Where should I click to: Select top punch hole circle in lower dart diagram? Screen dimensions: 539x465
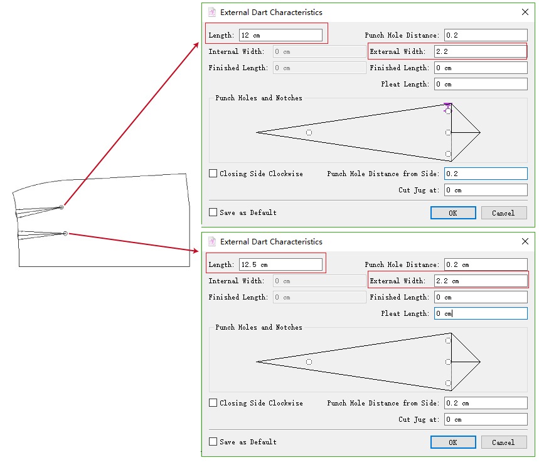(448, 340)
